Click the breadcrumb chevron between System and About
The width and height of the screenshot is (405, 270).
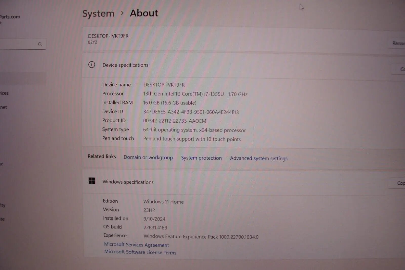pyautogui.click(x=122, y=13)
